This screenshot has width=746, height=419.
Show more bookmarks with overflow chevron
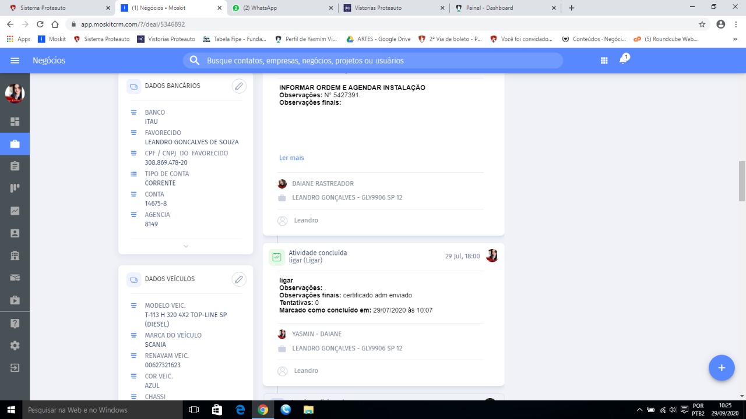pyautogui.click(x=735, y=39)
